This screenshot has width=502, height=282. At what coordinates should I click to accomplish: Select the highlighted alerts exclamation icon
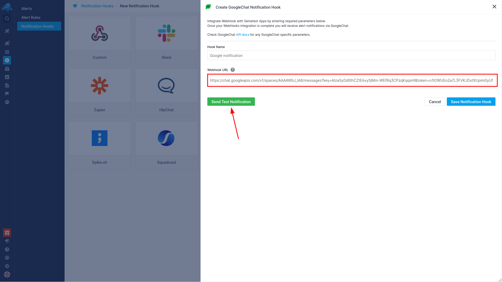click(x=7, y=60)
